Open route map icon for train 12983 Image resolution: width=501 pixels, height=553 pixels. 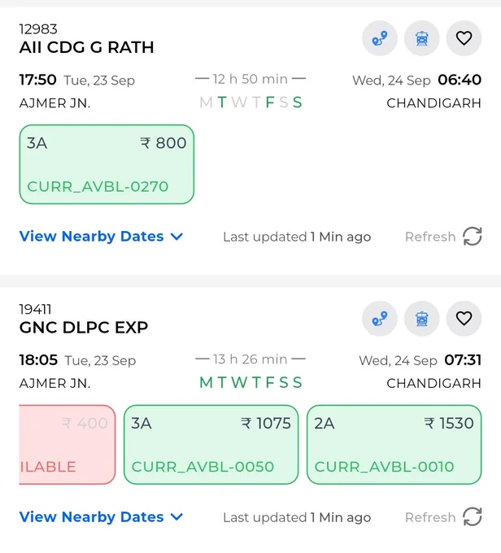380,38
